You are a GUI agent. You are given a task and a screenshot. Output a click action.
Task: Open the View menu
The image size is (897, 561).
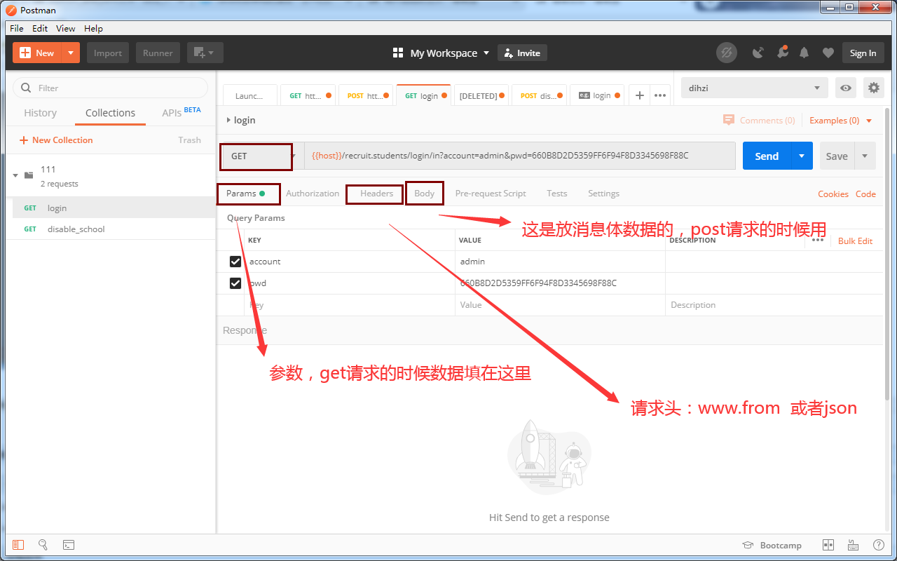coord(65,29)
